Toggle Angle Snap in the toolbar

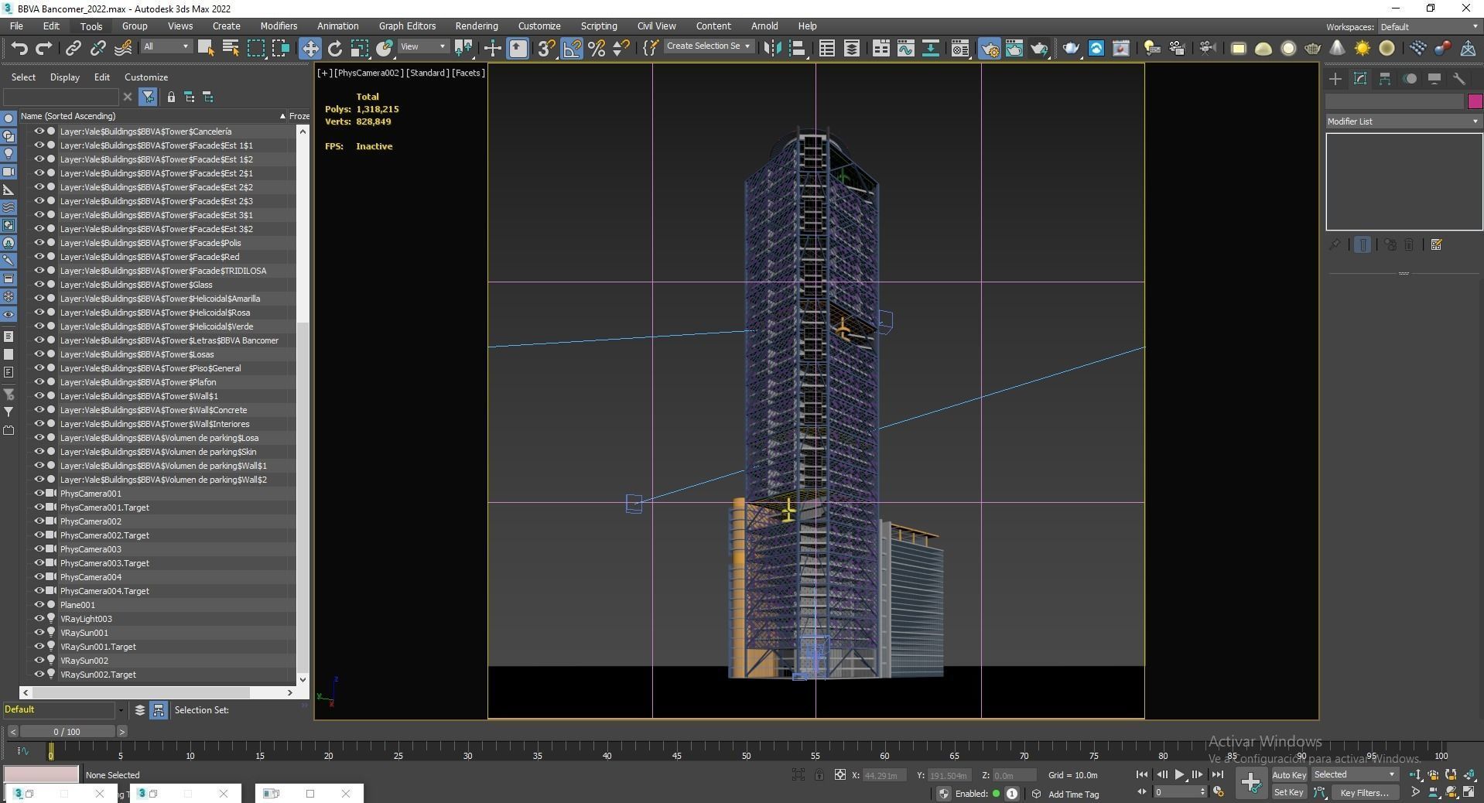point(572,48)
